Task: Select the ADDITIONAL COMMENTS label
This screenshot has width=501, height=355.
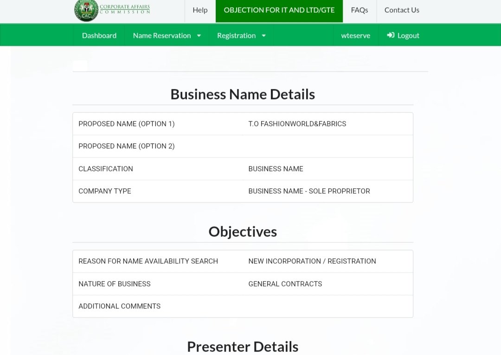Action: 120,306
